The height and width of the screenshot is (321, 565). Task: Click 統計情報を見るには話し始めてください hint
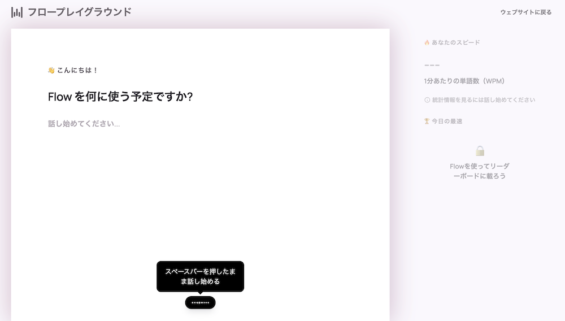click(484, 100)
